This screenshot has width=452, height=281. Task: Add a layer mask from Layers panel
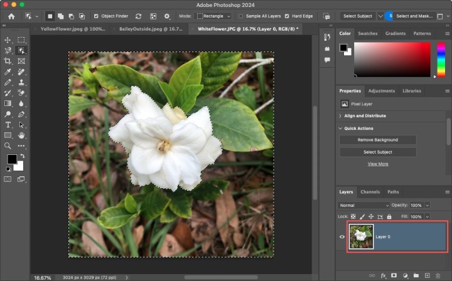coord(394,275)
